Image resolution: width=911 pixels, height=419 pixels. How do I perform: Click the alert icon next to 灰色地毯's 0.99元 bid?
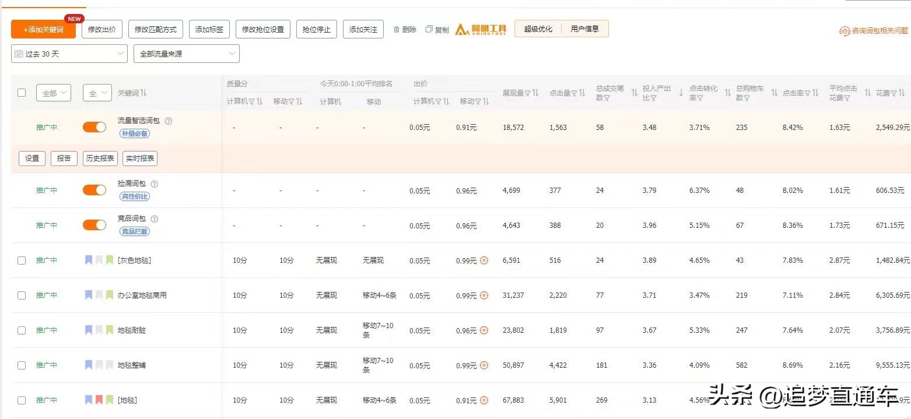pyautogui.click(x=485, y=260)
